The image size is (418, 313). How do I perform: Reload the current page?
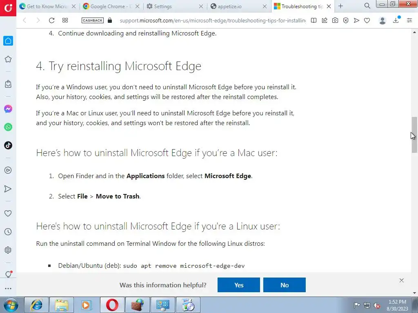tap(52, 20)
